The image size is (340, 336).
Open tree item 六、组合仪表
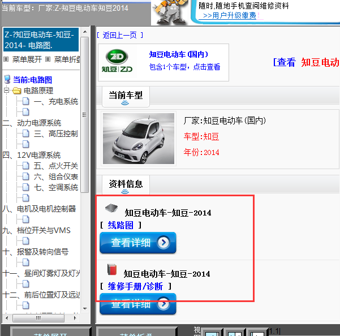point(56,176)
